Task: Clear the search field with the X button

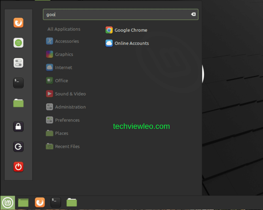Action: pos(193,14)
